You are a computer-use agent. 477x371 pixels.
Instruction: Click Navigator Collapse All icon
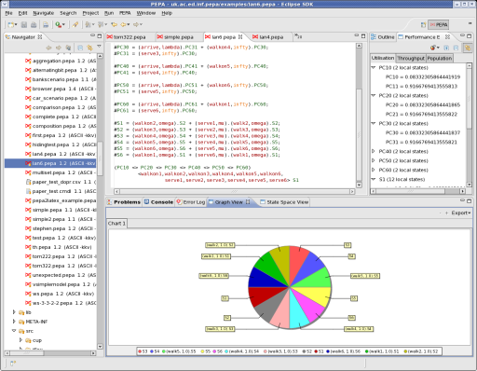tap(80, 48)
